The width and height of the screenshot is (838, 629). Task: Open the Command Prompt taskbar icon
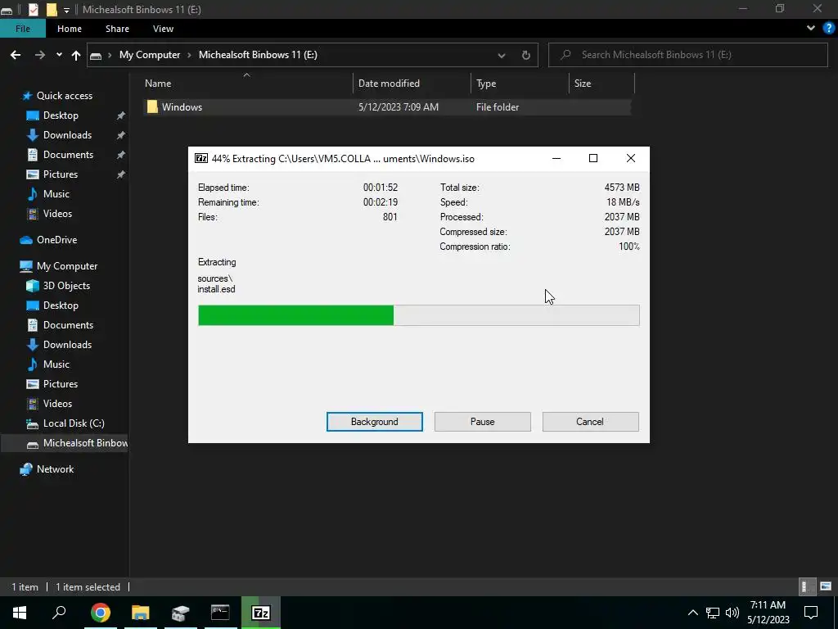point(220,613)
